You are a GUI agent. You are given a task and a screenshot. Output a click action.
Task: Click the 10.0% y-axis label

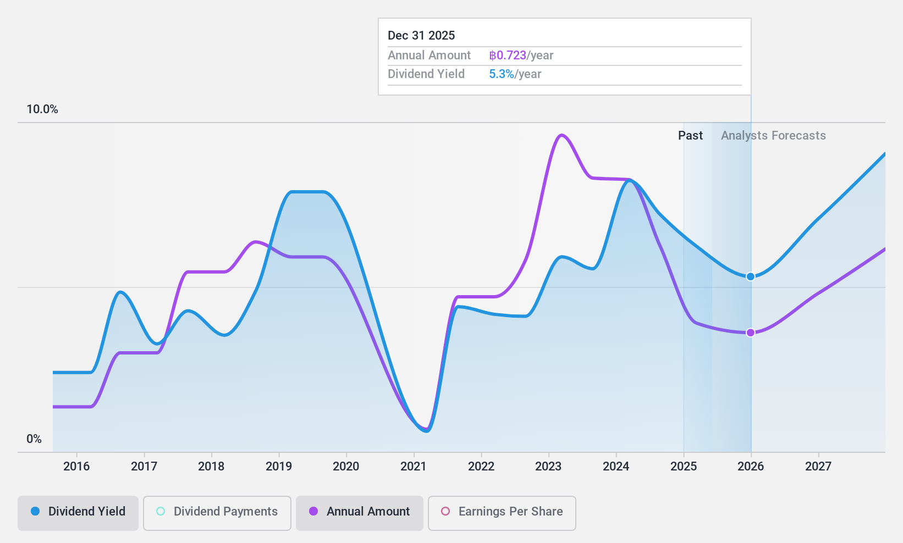(x=42, y=109)
